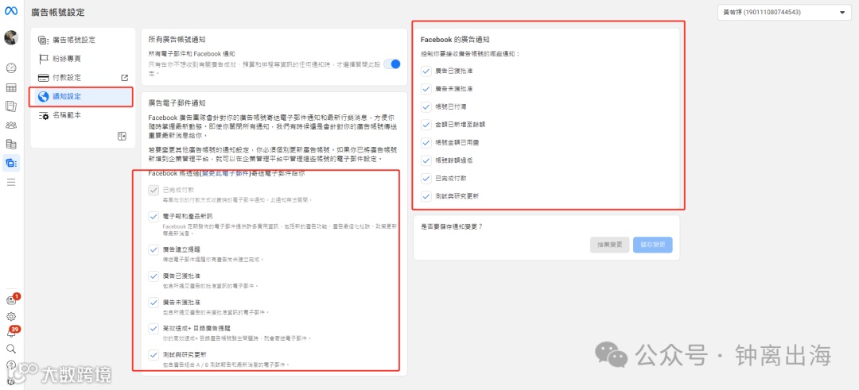Click the 廣告電子郵件通知 heading
This screenshot has height=390, width=859.
(x=177, y=102)
